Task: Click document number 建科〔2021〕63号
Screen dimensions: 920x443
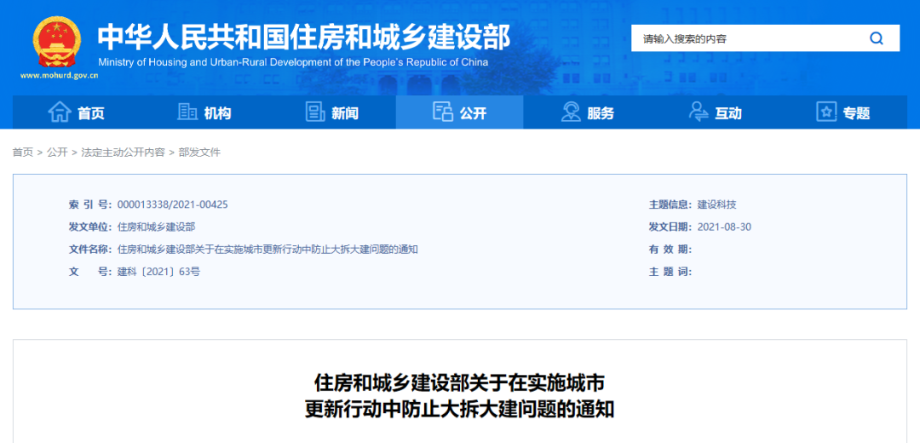Action: point(158,272)
